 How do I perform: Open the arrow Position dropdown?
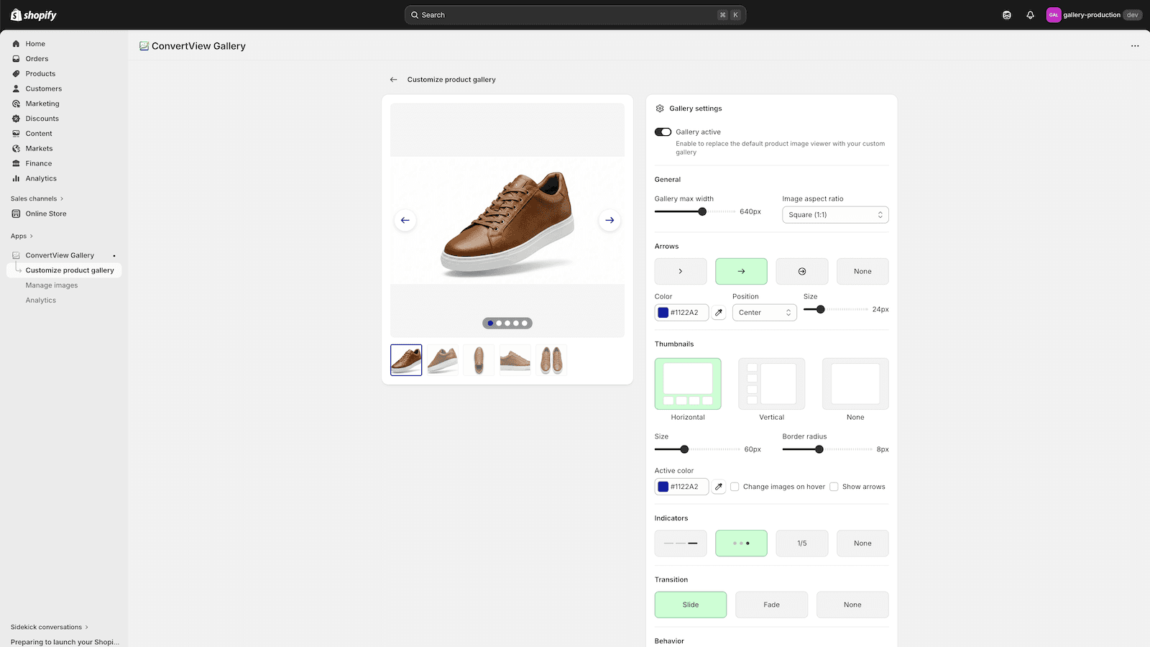click(765, 313)
